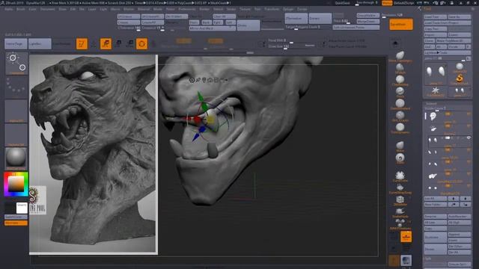
Task: Select the Move transform mode button
Action: 106,44
